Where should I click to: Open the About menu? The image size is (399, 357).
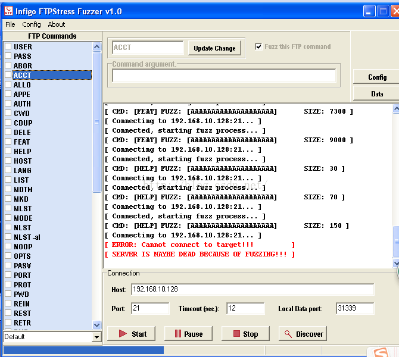pyautogui.click(x=56, y=24)
